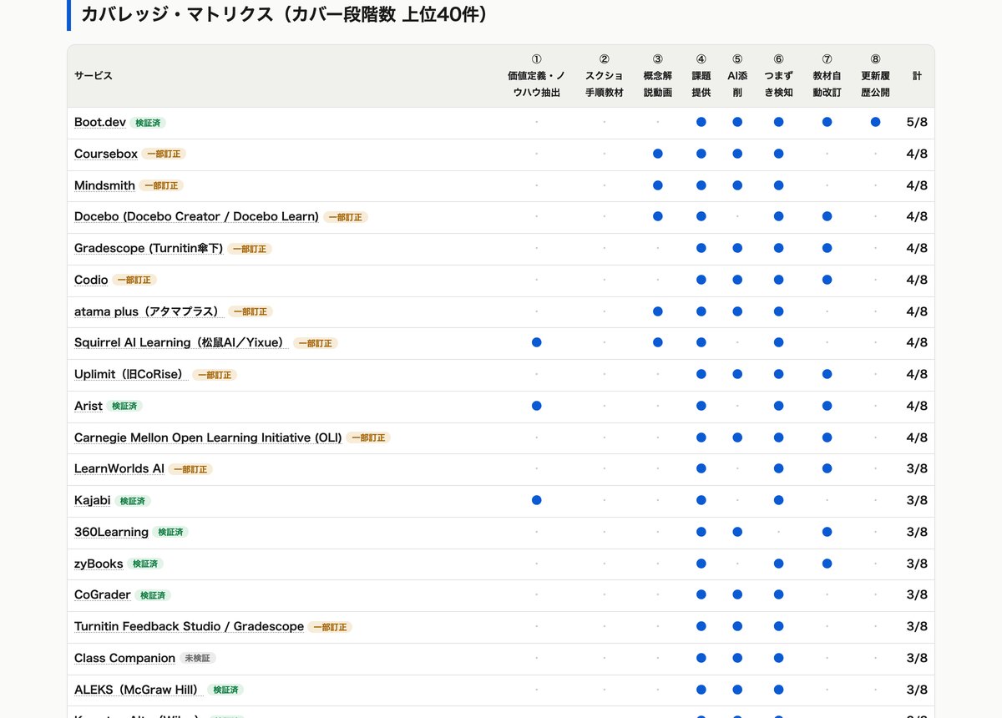
Task: Open the Coursebox service link
Action: click(x=106, y=154)
